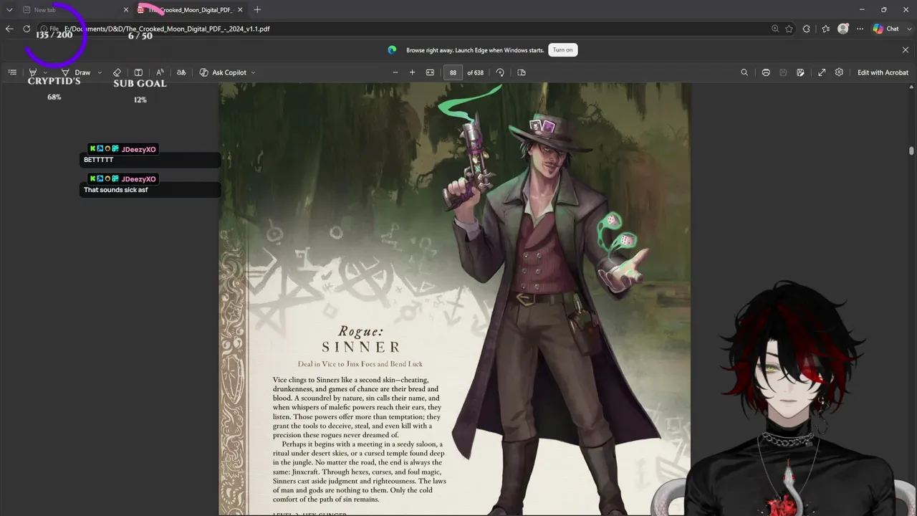Viewport: 917px width, 516px height.
Task: Open Settings and more ellipsis menu
Action: click(x=860, y=29)
